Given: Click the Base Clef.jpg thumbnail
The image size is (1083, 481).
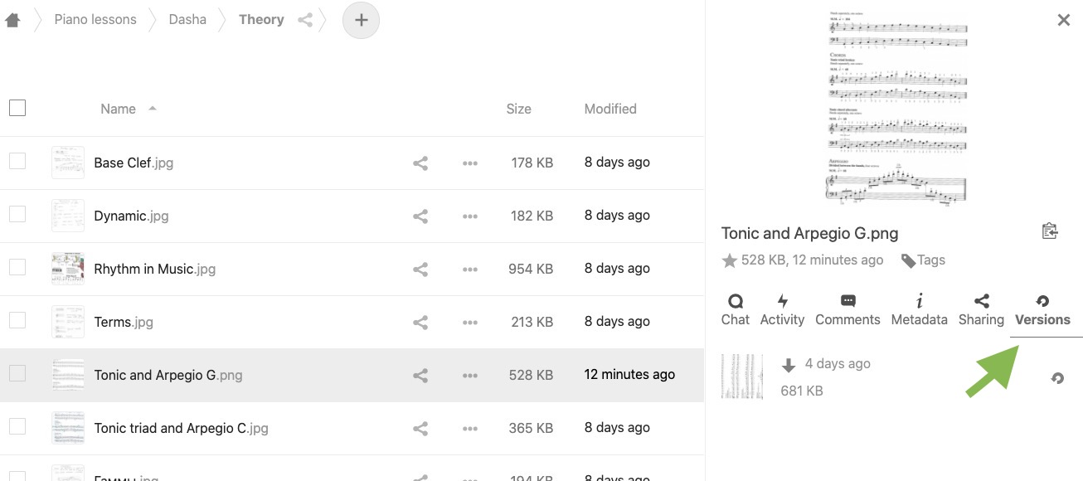Looking at the screenshot, I should point(68,163).
